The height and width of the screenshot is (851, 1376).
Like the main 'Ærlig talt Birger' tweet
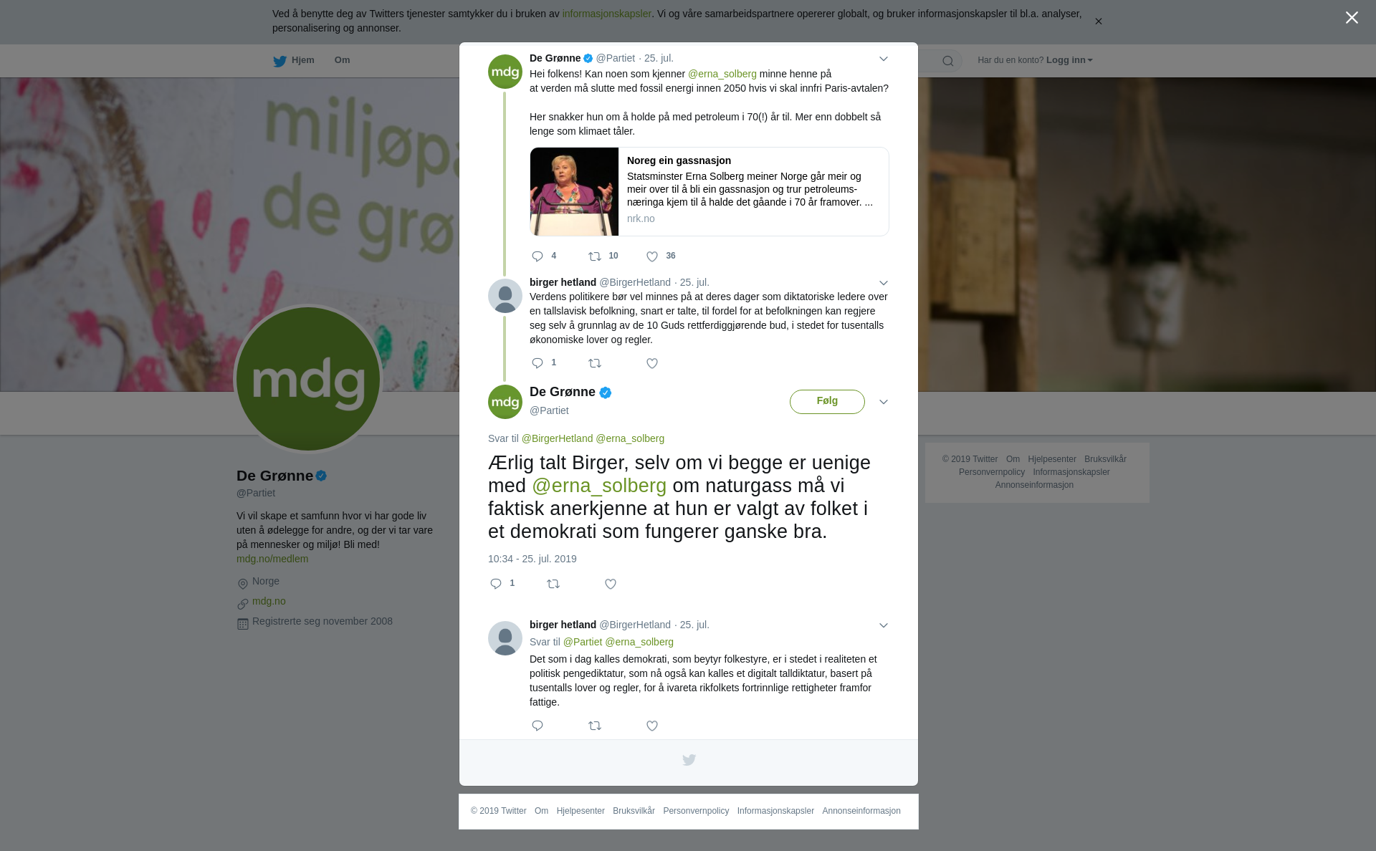tap(611, 585)
